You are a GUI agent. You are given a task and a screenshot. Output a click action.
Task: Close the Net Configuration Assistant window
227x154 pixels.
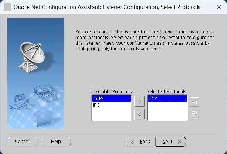point(219,7)
